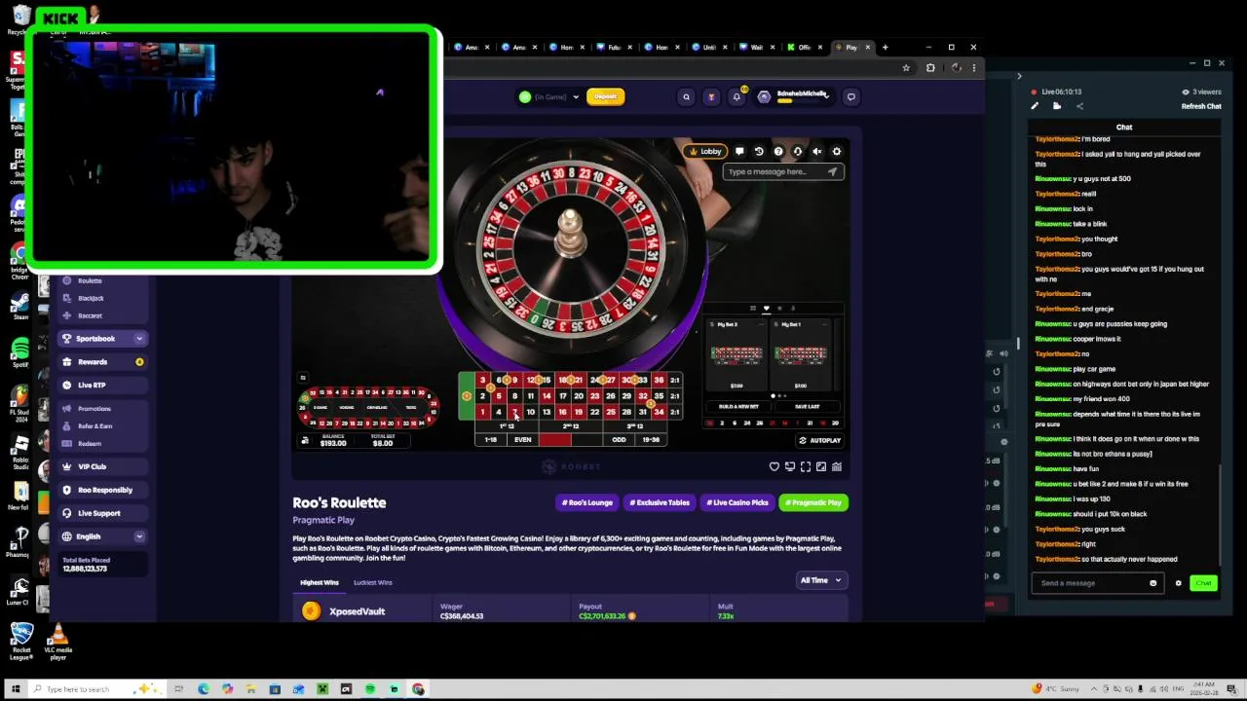Send the dealer chat message arrow

pyautogui.click(x=832, y=171)
